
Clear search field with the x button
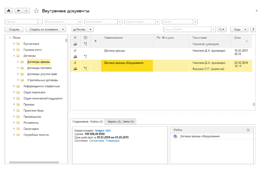(214, 30)
